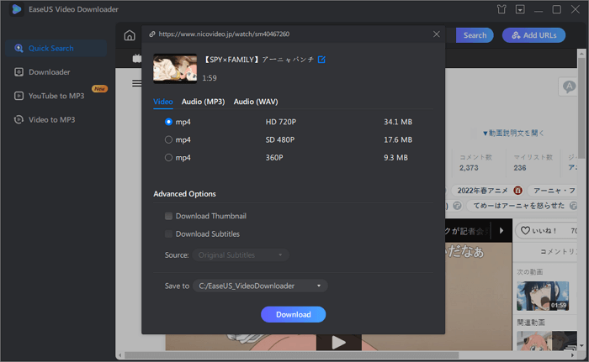This screenshot has width=589, height=362.
Task: Click the red dictionary icon on tag
Action: point(517,191)
